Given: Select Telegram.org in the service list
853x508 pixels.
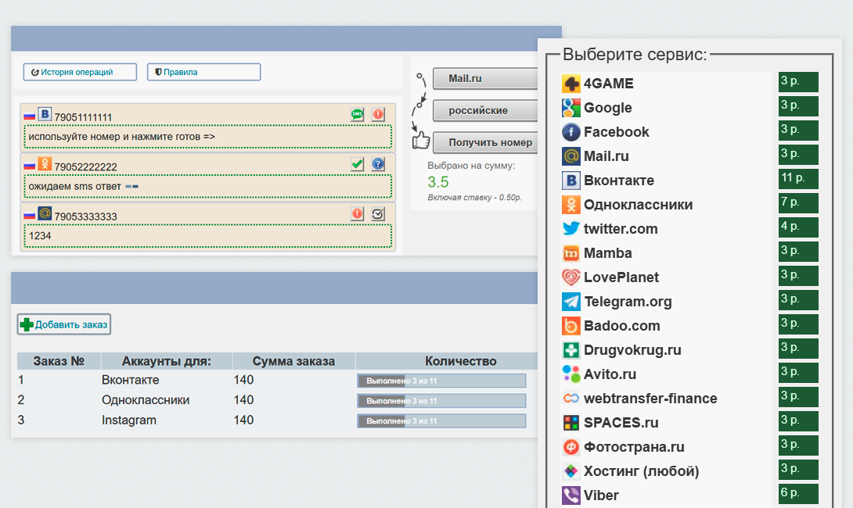Looking at the screenshot, I should coord(628,302).
